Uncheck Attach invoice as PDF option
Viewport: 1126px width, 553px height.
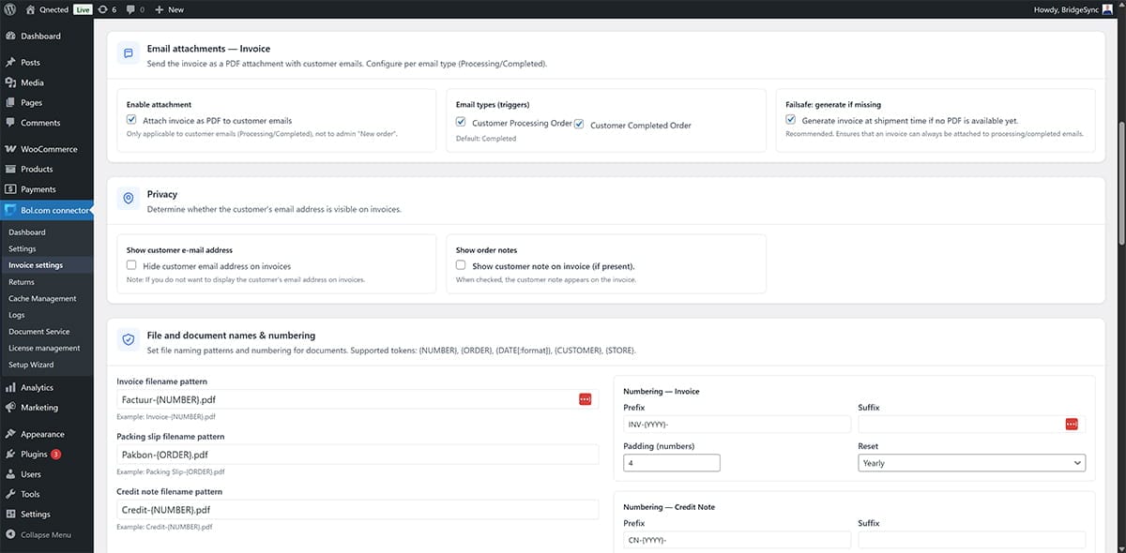pos(131,119)
